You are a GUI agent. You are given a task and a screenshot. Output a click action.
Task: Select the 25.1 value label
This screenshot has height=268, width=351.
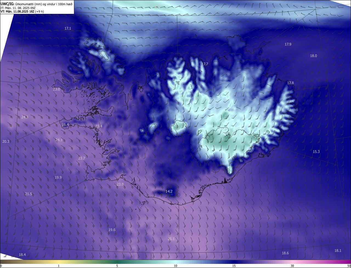pos(171,239)
